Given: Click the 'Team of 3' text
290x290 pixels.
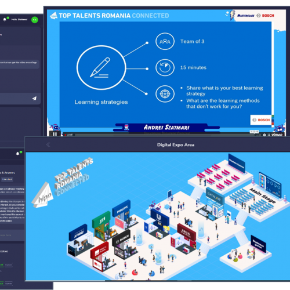Looking at the screenshot, I should 193,41.
